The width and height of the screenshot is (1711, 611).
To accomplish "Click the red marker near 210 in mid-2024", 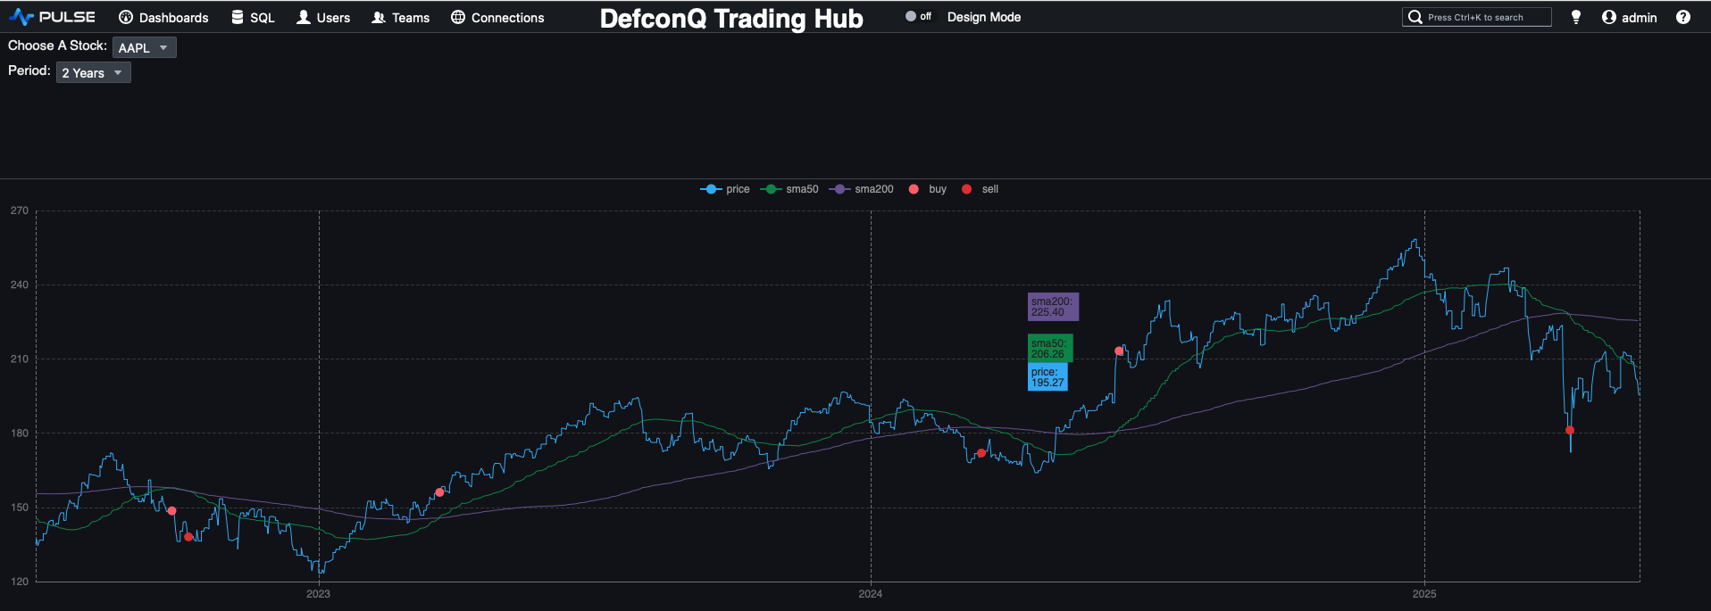I will coord(1119,351).
